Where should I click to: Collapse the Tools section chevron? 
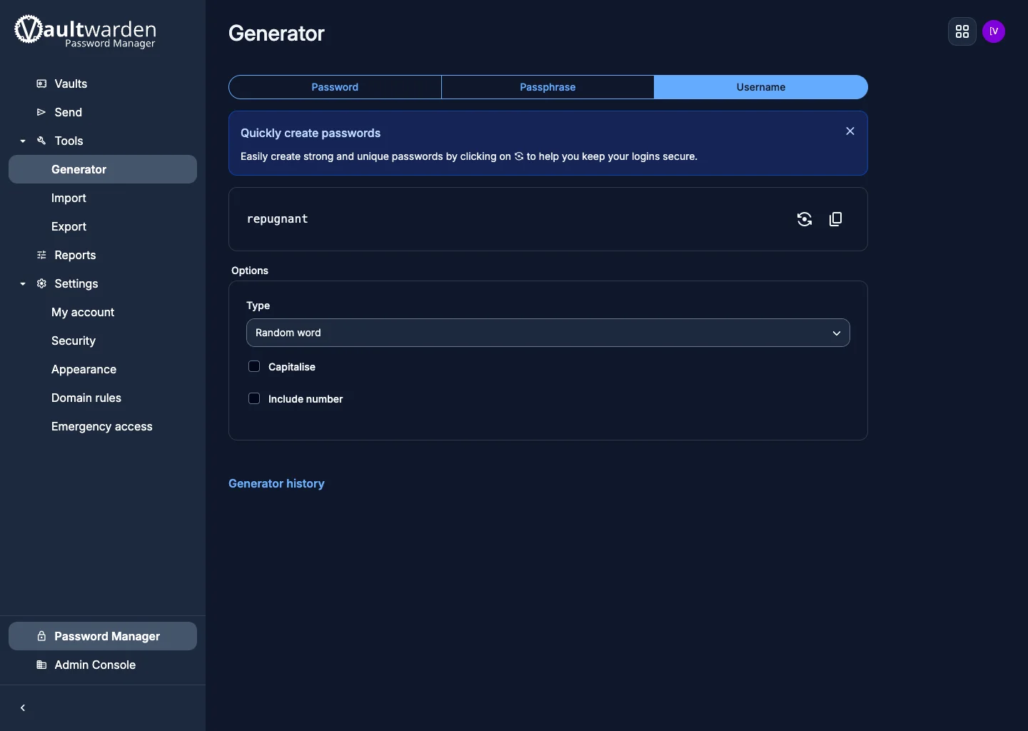(23, 141)
